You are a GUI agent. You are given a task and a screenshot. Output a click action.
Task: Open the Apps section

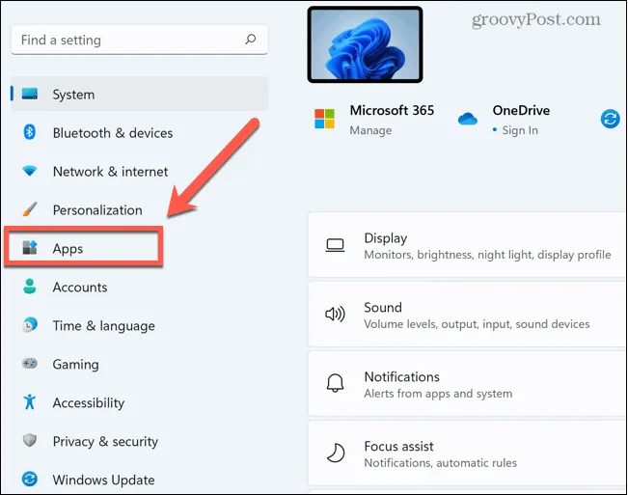click(x=83, y=248)
